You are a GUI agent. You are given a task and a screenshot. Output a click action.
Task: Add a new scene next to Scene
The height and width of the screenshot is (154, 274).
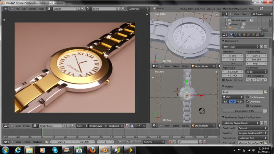pyautogui.click(x=118, y=9)
